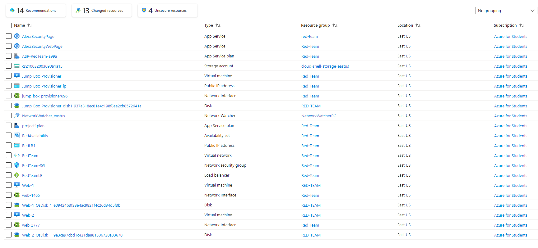Click the 'Network security group' type cell
The image size is (538, 248).
click(x=225, y=165)
